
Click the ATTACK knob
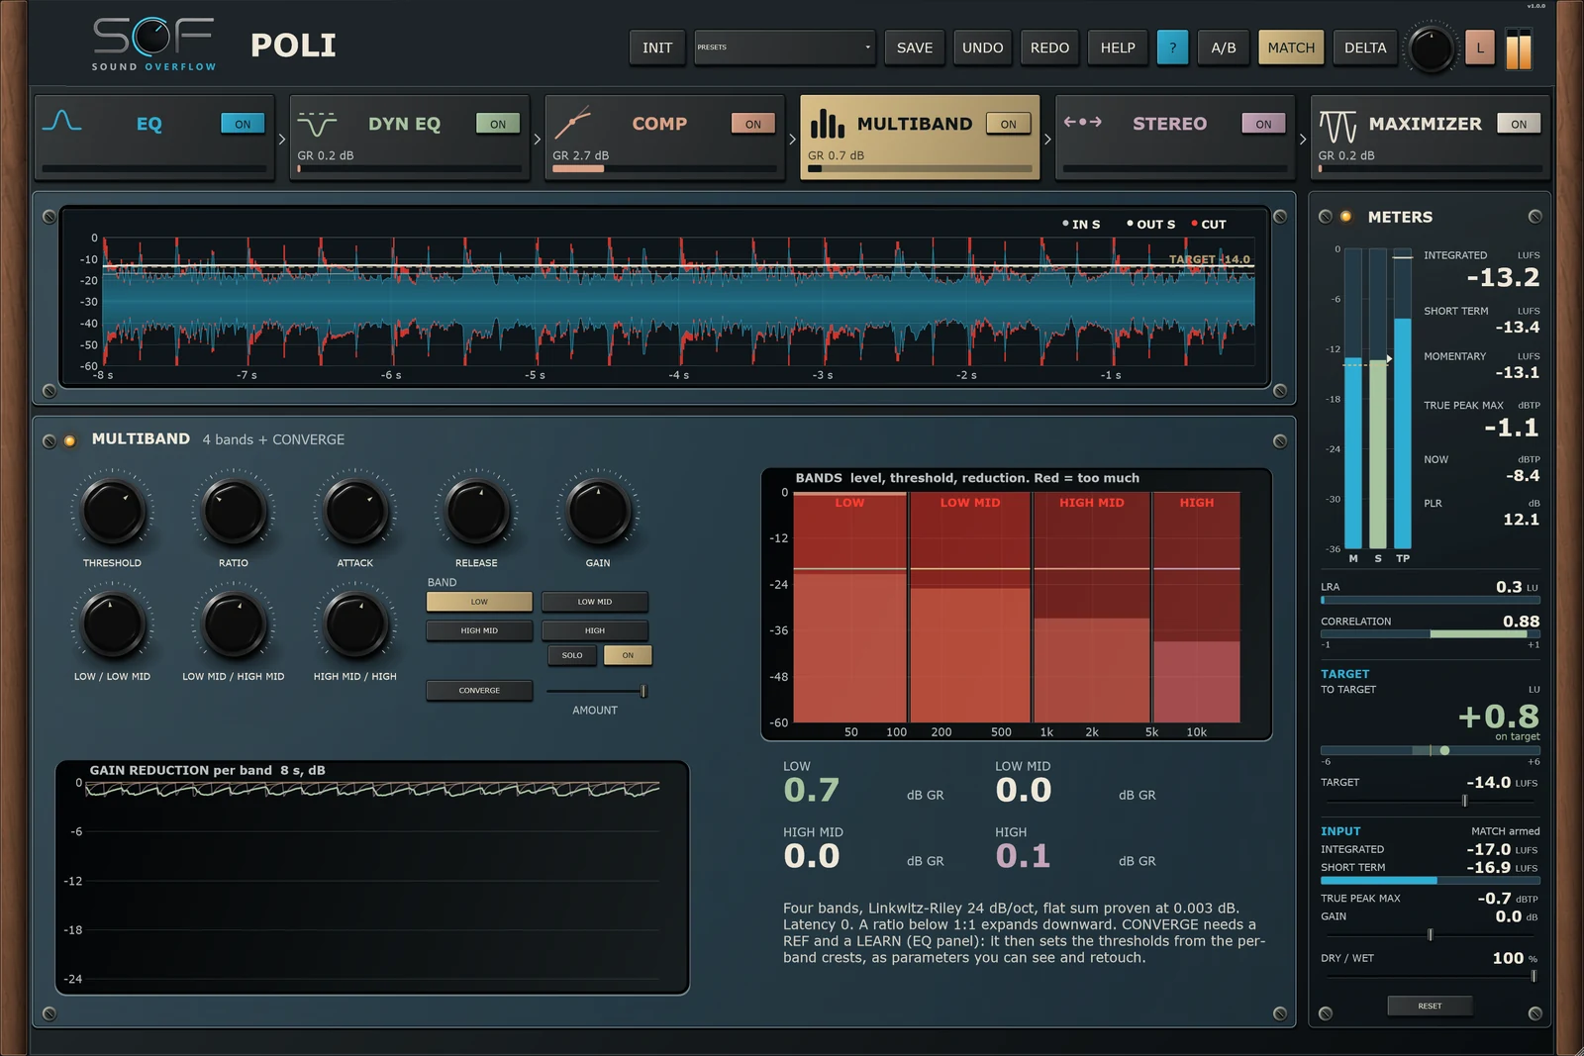355,511
